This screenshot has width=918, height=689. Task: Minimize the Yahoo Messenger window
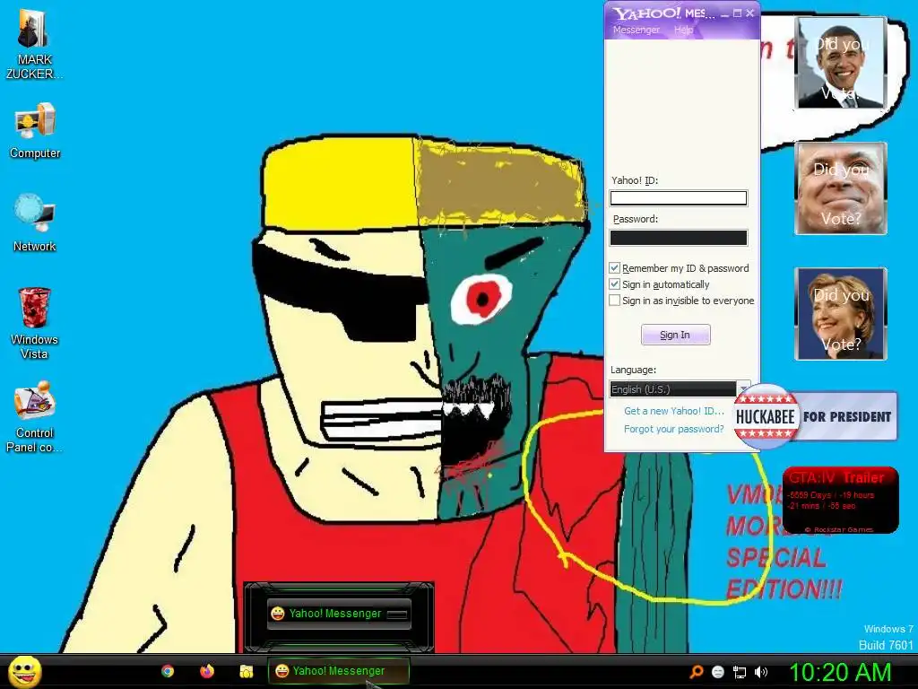(724, 13)
